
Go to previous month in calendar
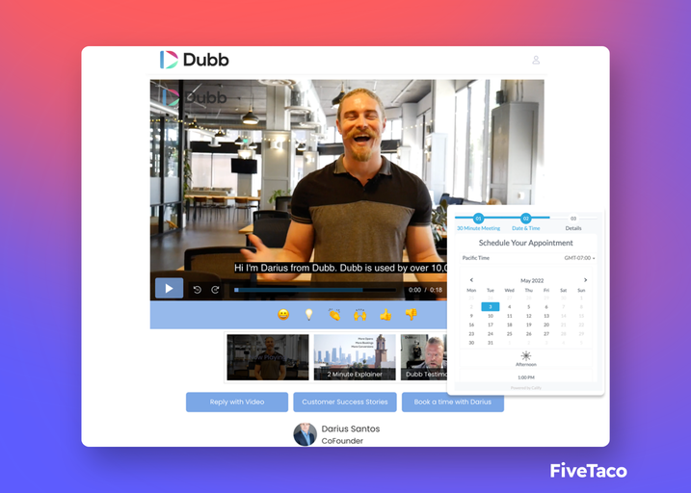pyautogui.click(x=471, y=280)
